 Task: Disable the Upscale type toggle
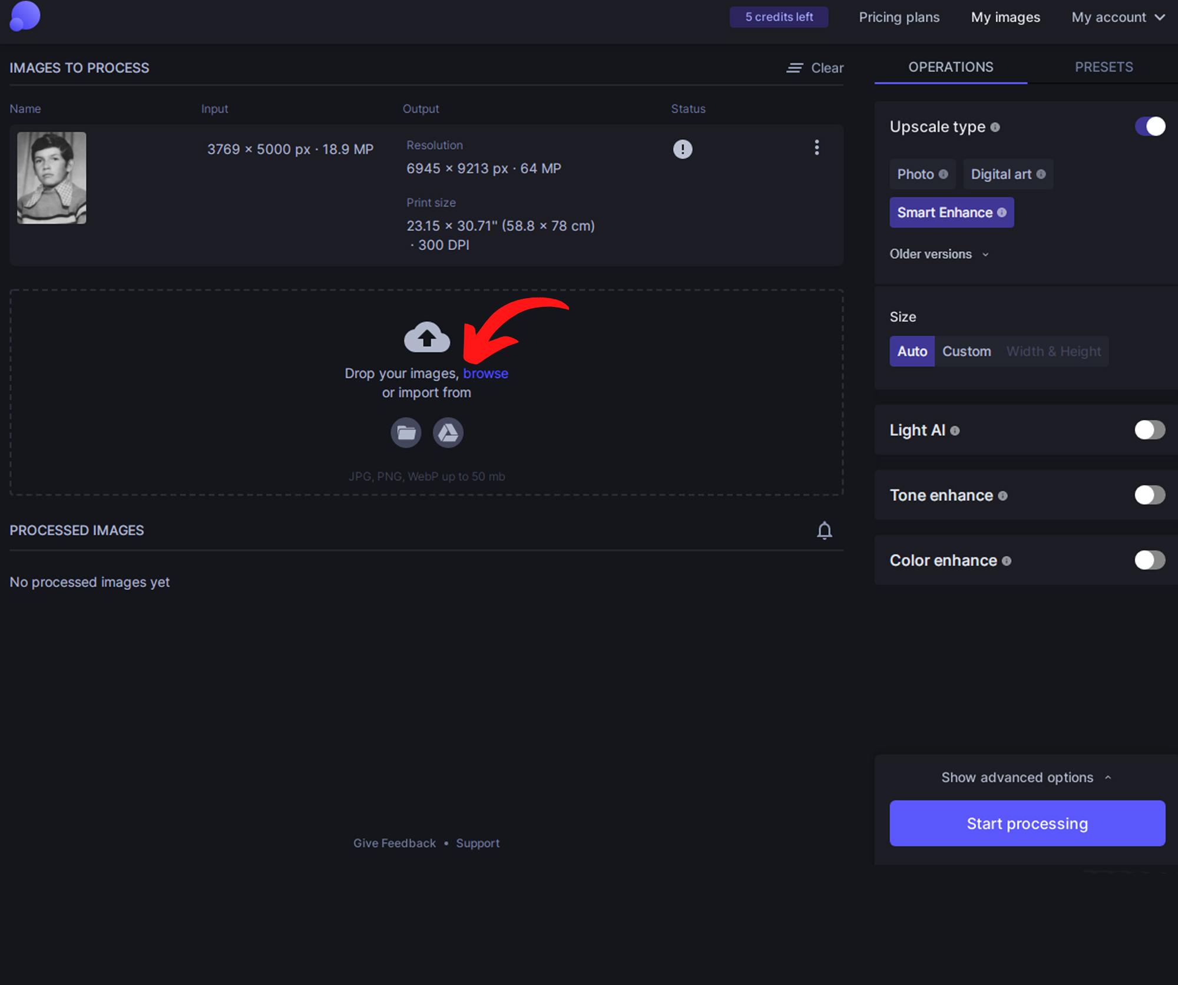click(1149, 127)
